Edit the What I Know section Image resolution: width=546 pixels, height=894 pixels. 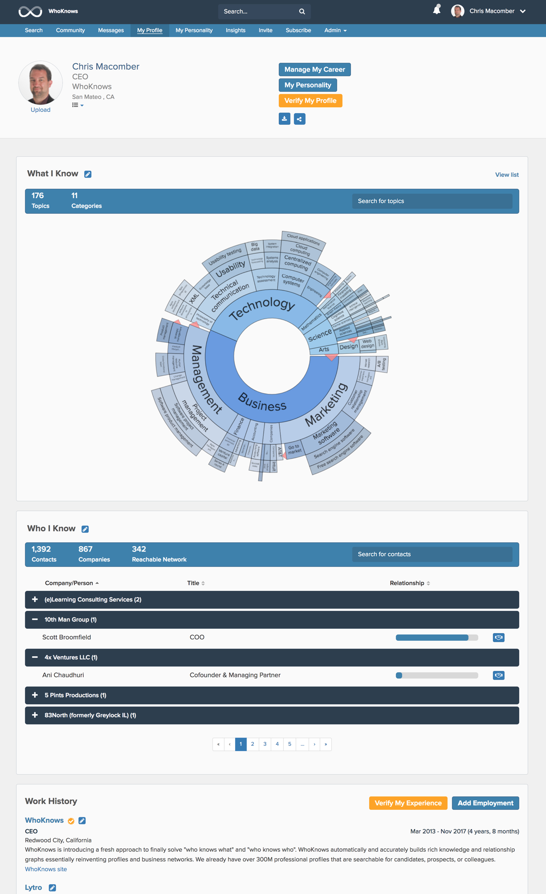pyautogui.click(x=88, y=174)
